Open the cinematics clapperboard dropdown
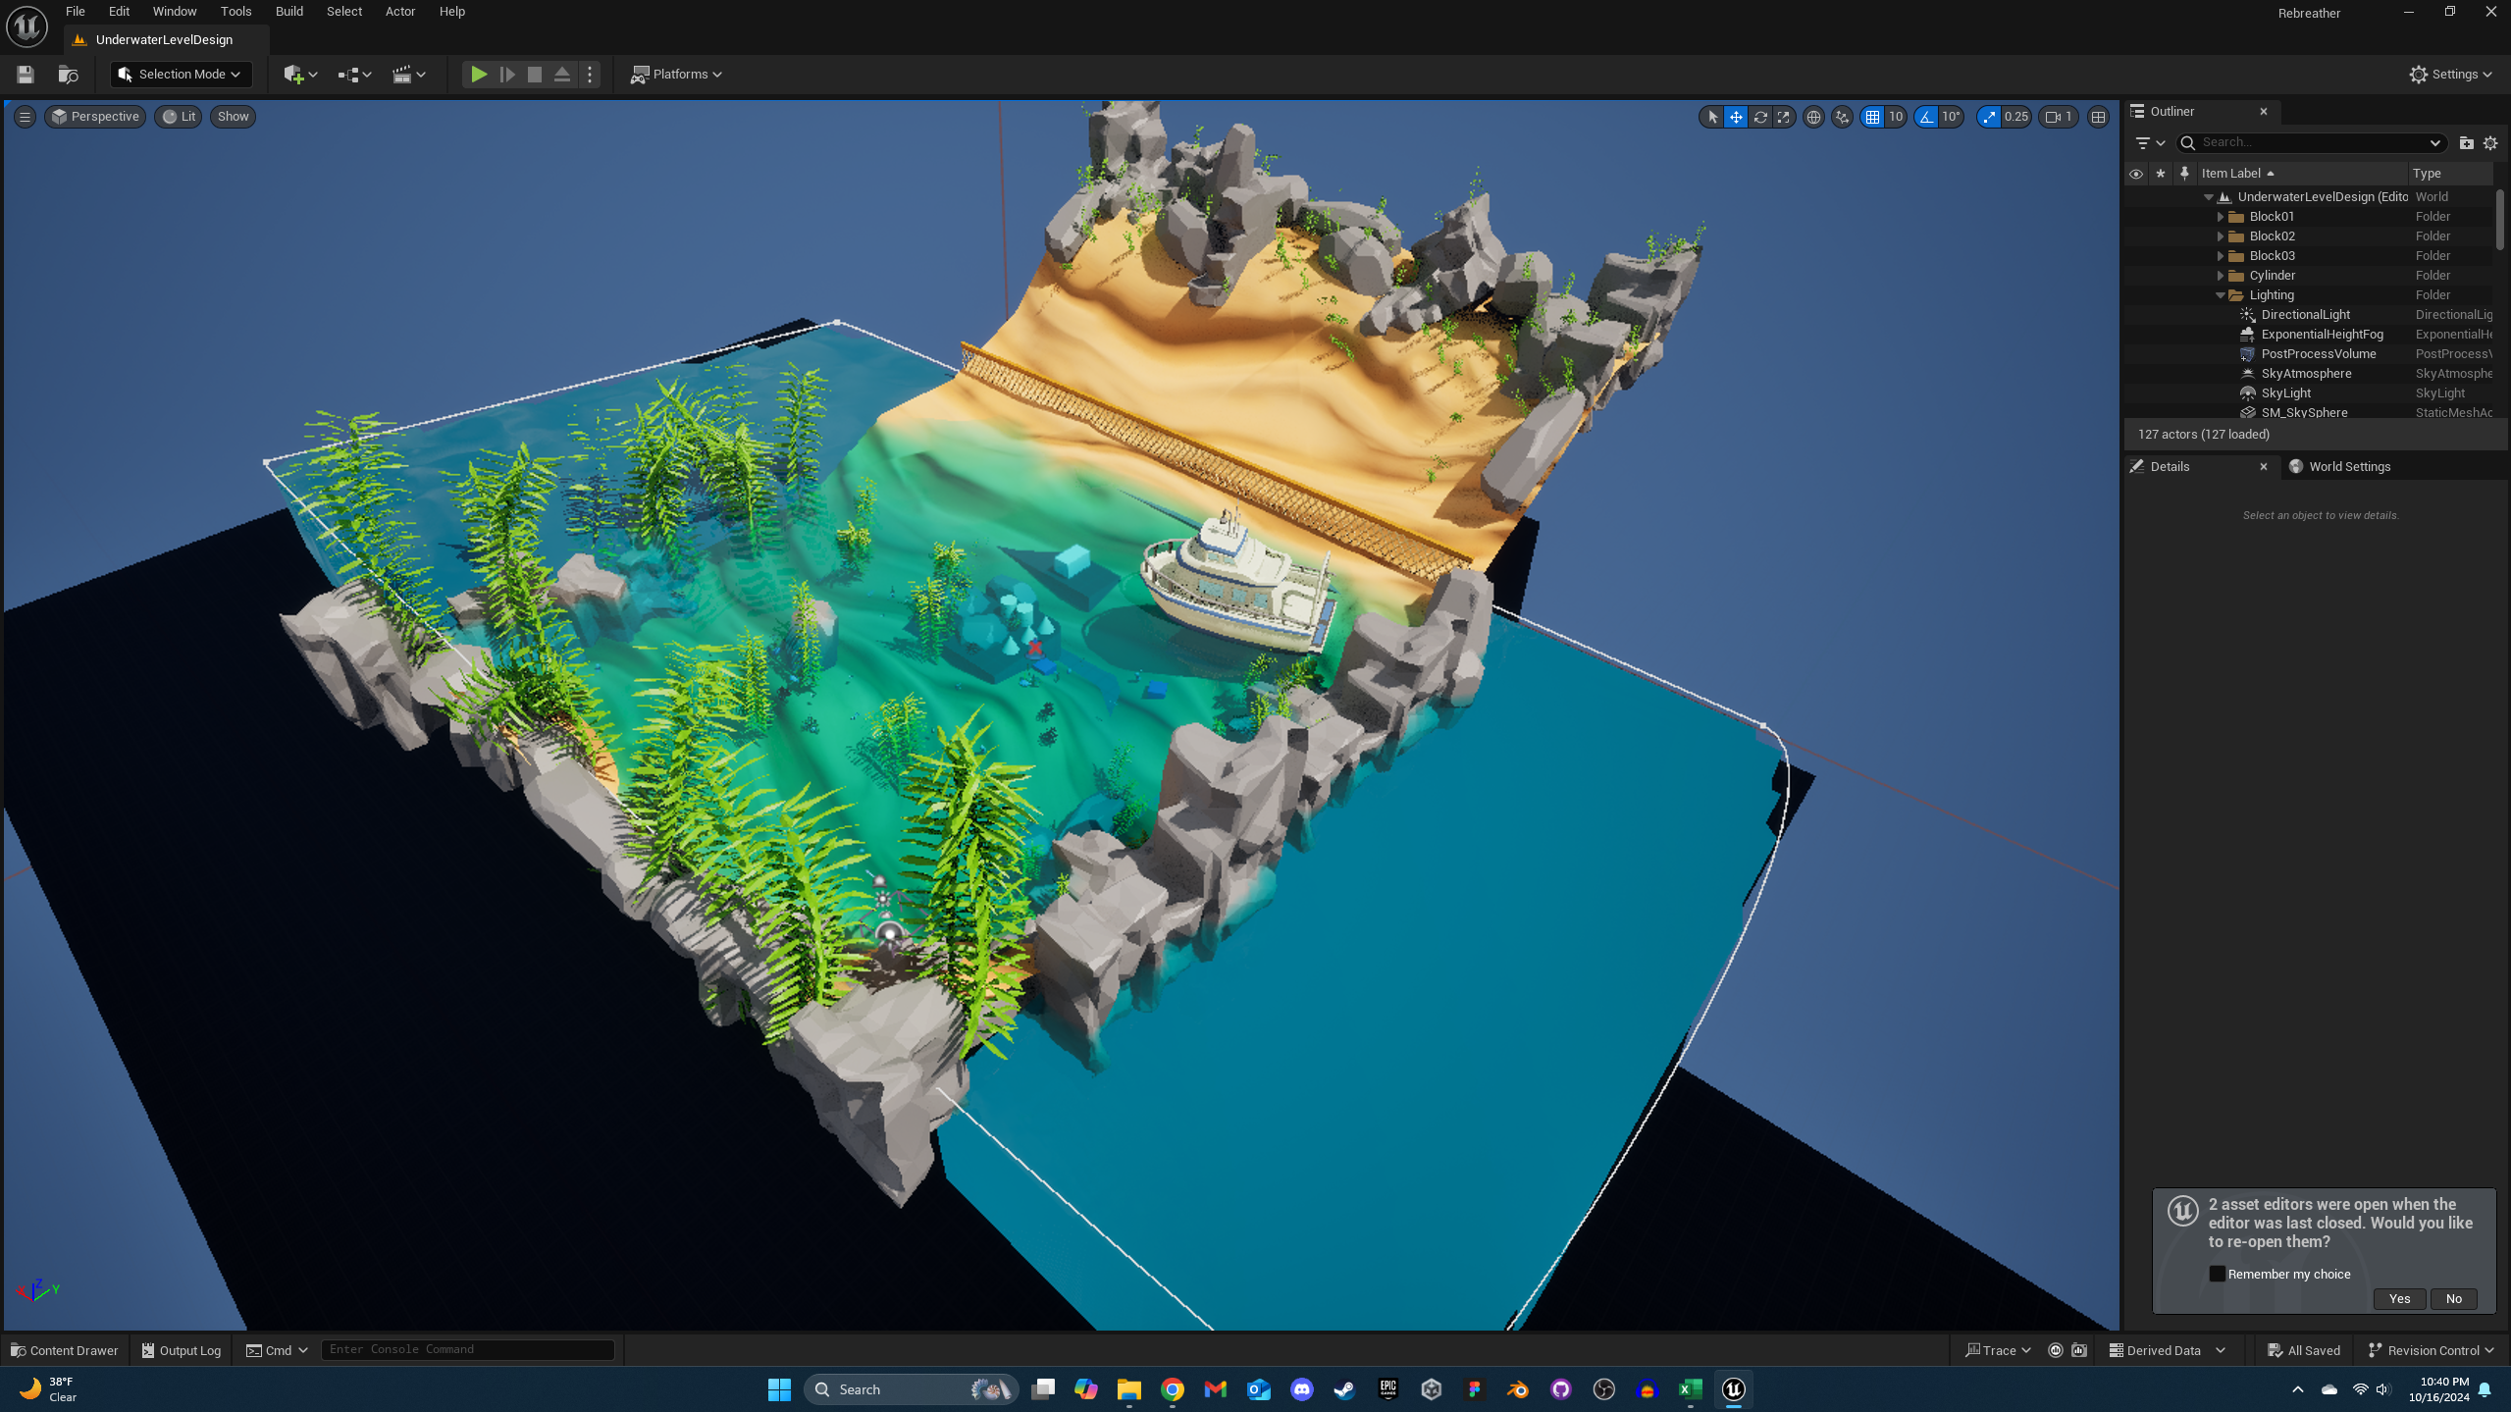 coord(409,75)
